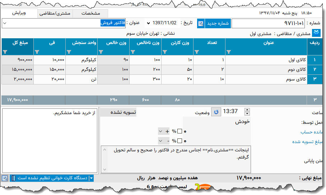Open مانده حساب link
Screen dimensions: 326x195
[x=311, y=132]
